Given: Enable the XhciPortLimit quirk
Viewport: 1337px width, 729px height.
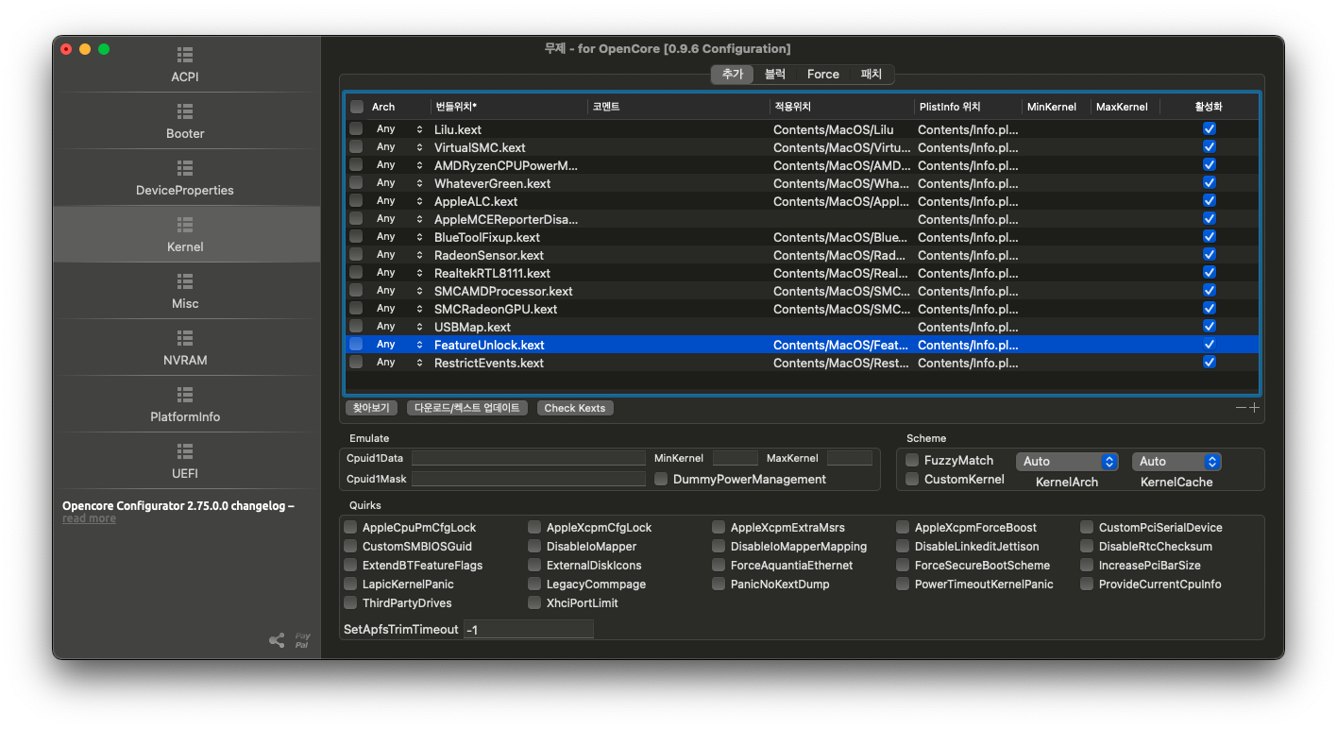Looking at the screenshot, I should coord(534,603).
